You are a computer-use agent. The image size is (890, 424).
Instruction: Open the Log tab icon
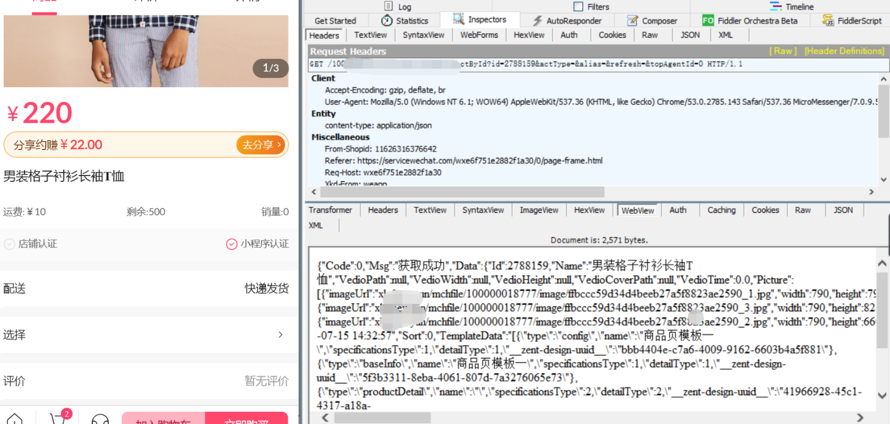[x=389, y=6]
